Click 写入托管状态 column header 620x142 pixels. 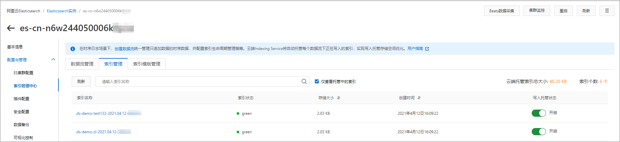545,98
